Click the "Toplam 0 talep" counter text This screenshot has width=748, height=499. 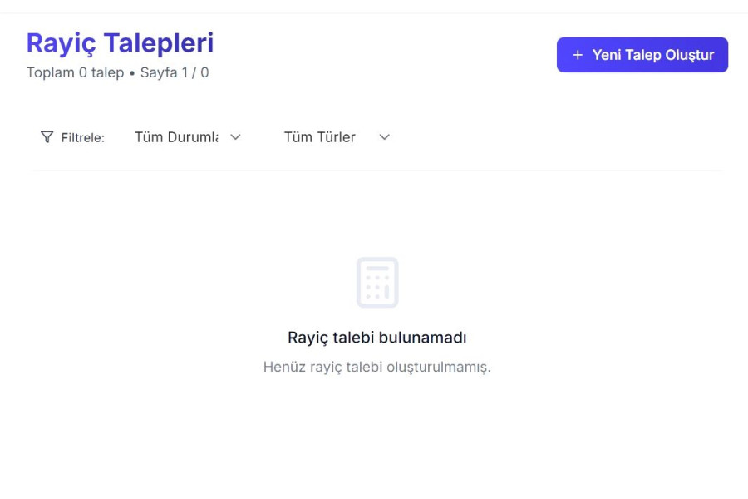(x=75, y=73)
